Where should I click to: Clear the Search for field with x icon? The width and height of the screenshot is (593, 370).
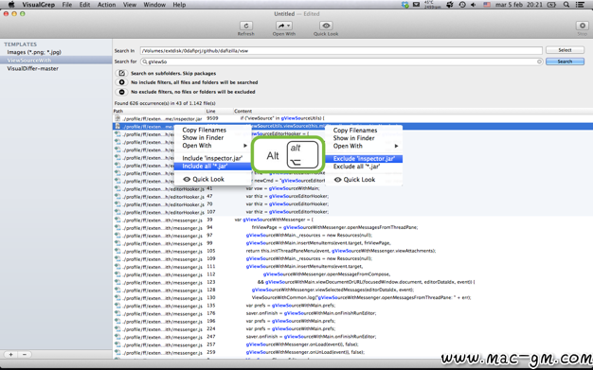click(539, 62)
